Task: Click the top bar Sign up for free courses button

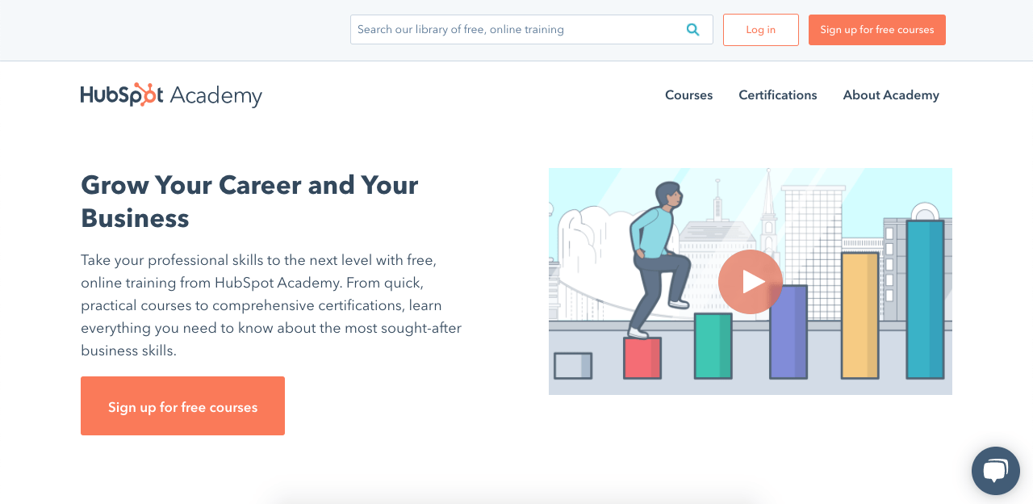Action: coord(877,30)
